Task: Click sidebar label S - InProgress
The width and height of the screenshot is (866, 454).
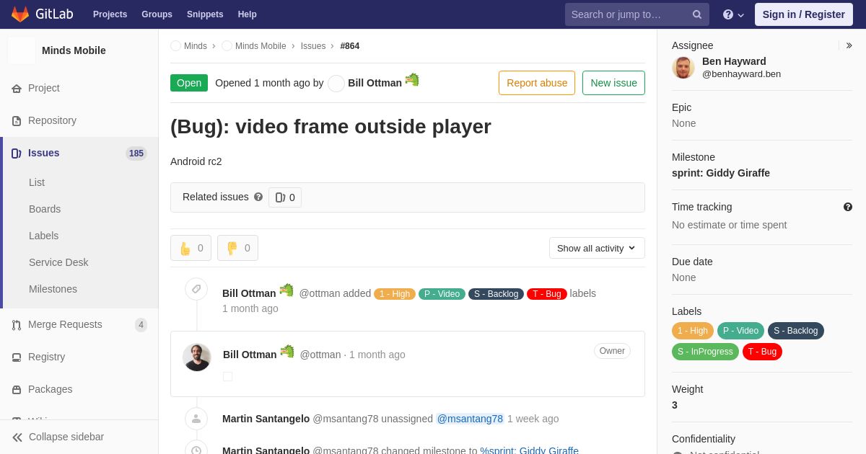Action: 705,352
